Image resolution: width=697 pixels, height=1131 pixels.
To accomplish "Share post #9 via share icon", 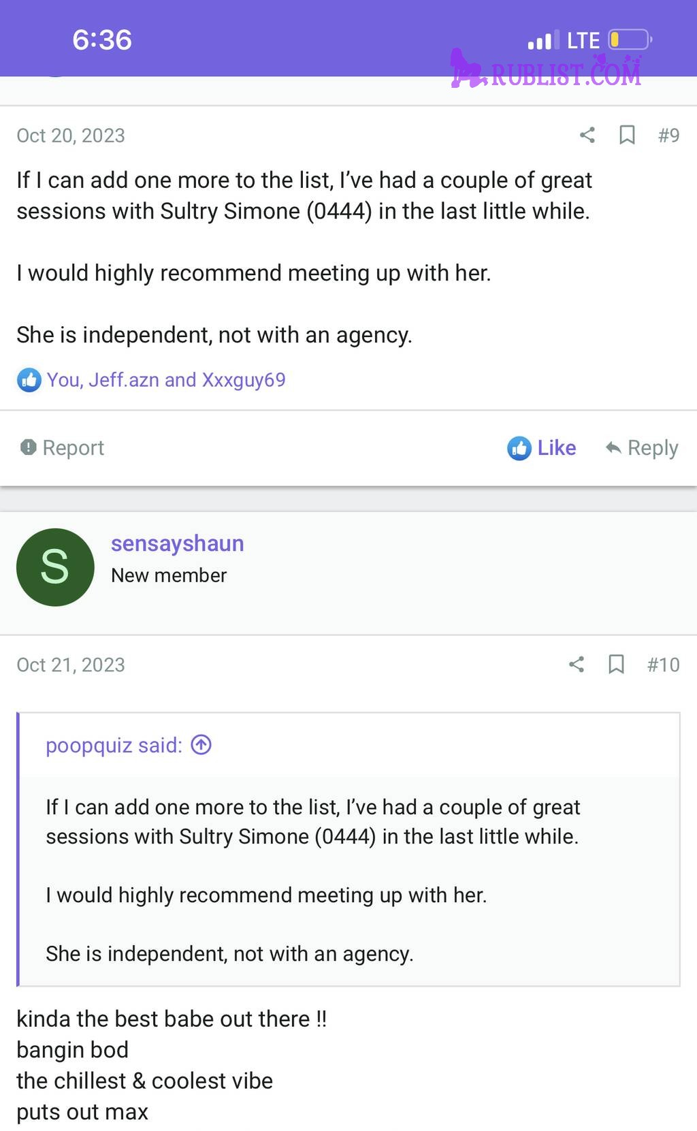I will pos(587,135).
